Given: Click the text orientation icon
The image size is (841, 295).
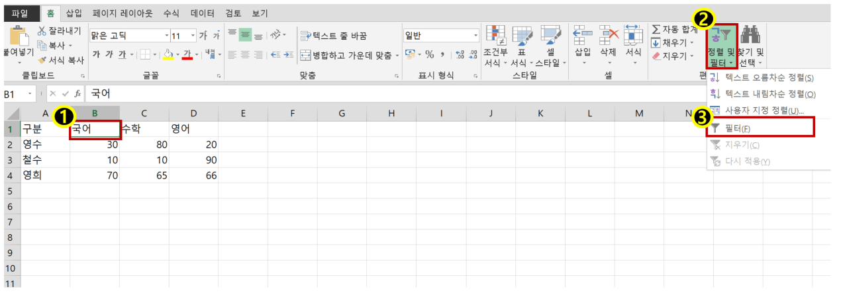Looking at the screenshot, I should click(276, 34).
